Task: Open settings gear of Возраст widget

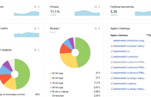Action: pyautogui.click(x=96, y=28)
